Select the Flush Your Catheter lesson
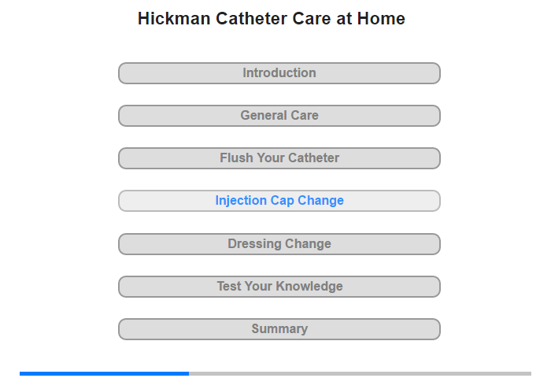 point(279,158)
